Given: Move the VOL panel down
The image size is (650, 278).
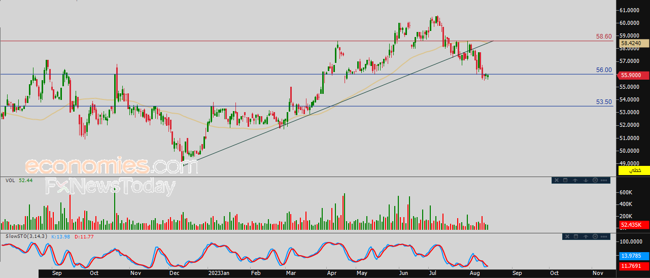Looking at the screenshot, I should click(x=585, y=180).
